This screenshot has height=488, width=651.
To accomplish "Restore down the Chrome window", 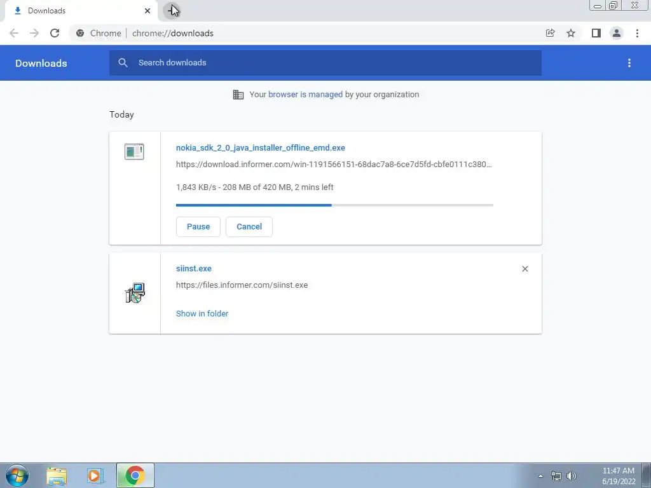I will (x=613, y=5).
